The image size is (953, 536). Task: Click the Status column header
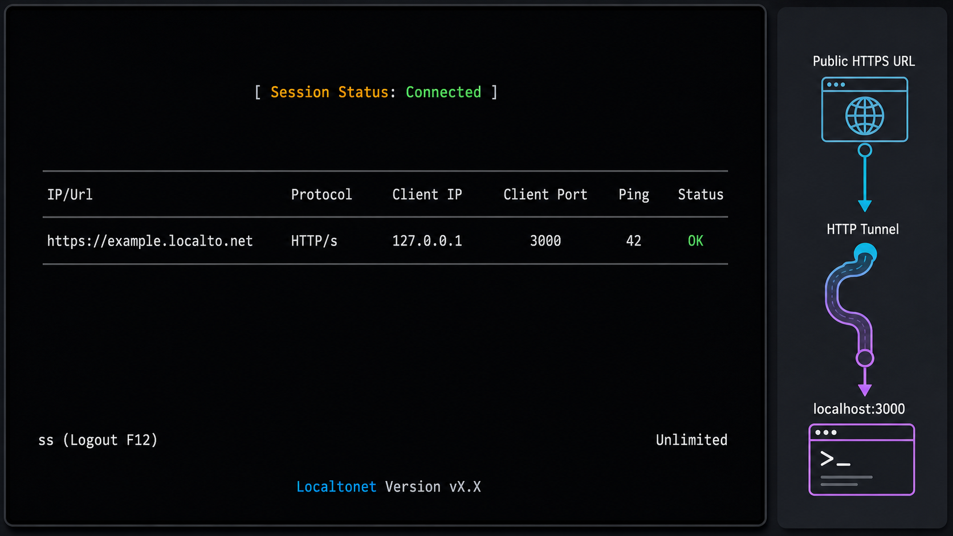[701, 195]
